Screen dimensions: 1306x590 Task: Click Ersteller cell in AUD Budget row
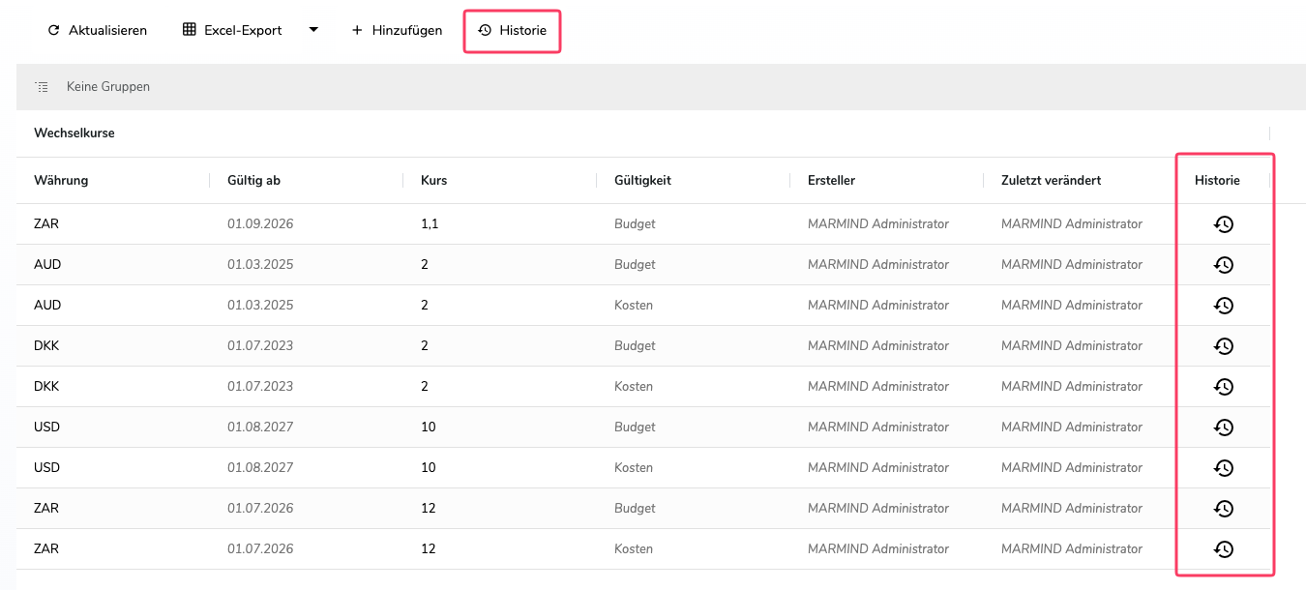tap(878, 265)
